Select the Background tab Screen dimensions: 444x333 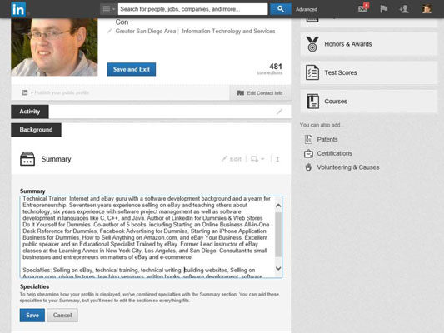click(x=36, y=130)
